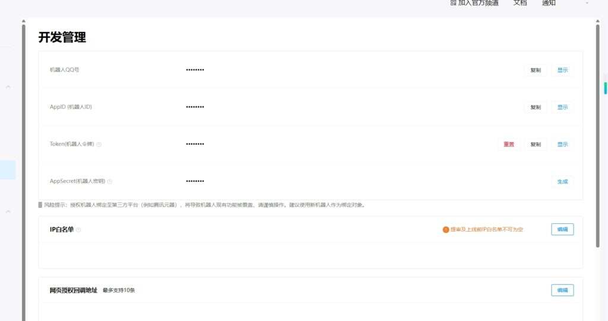Show the hidden 机器人QQ号 value
Screen dimensions: 608x321
(x=562, y=70)
